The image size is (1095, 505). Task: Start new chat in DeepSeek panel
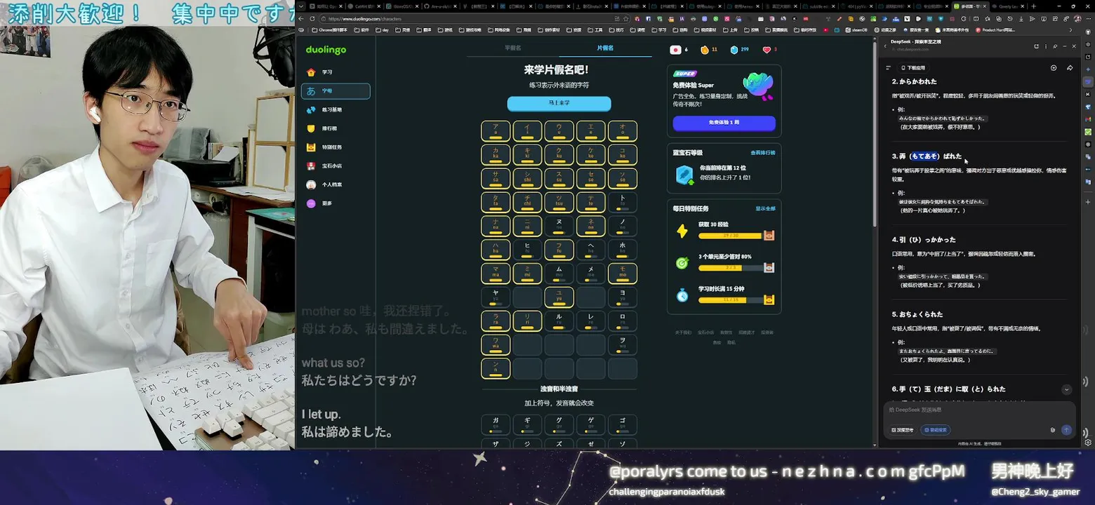(1054, 68)
